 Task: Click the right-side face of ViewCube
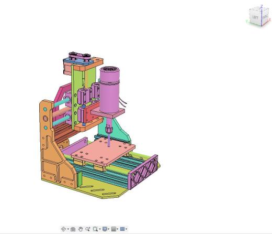point(265,17)
